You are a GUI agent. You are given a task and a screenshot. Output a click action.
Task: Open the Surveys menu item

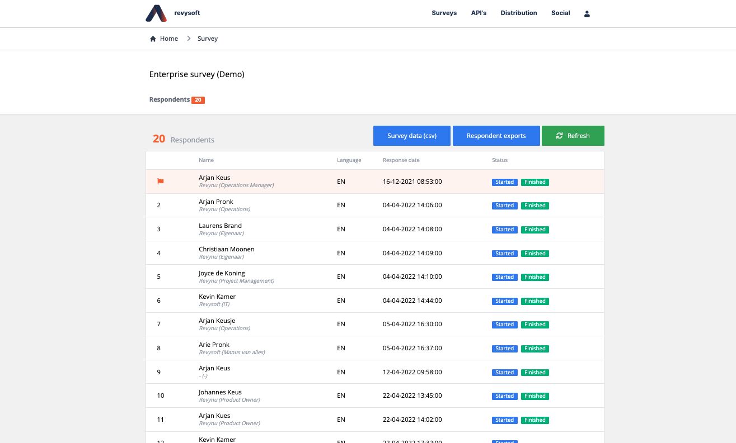coord(444,13)
